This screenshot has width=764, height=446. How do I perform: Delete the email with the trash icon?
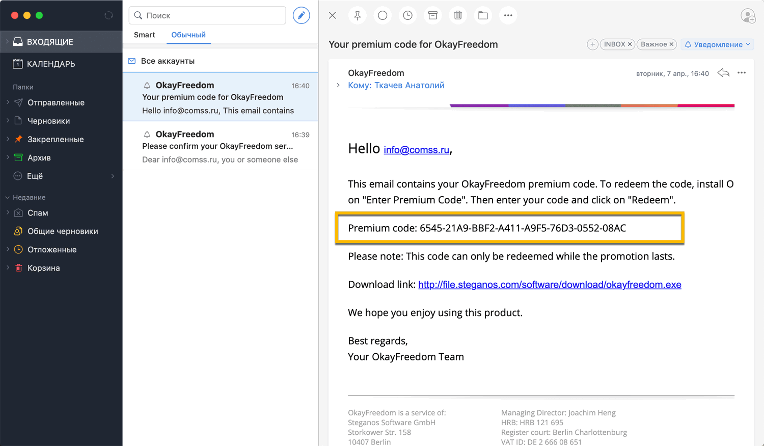458,15
